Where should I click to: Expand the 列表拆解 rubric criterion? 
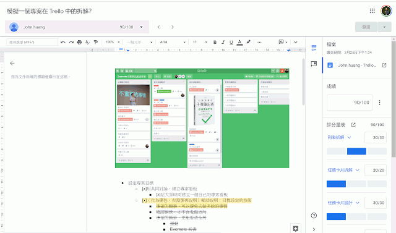(349, 137)
